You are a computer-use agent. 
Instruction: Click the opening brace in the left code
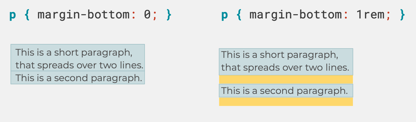click(27, 15)
